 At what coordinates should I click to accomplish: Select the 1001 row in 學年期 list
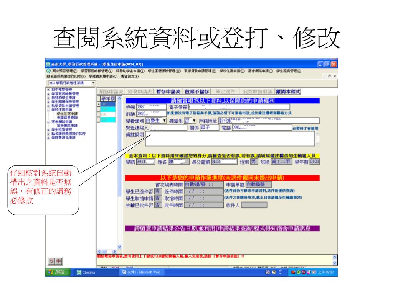click(108, 114)
